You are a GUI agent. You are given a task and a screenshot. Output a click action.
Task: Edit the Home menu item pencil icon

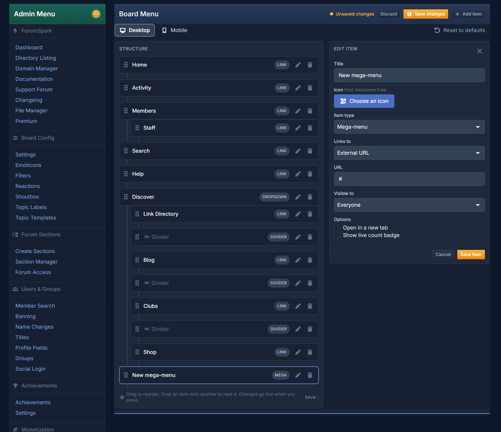298,65
